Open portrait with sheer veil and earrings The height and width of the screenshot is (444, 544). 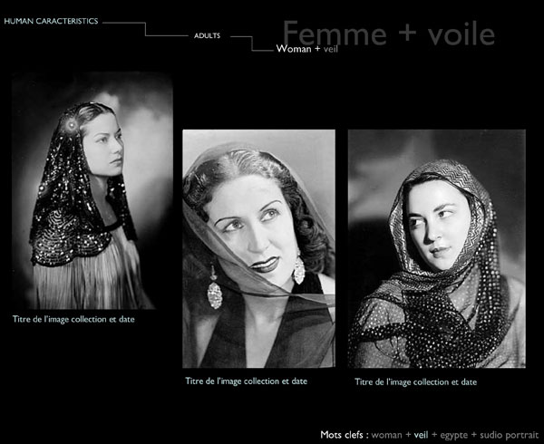pyautogui.click(x=258, y=248)
